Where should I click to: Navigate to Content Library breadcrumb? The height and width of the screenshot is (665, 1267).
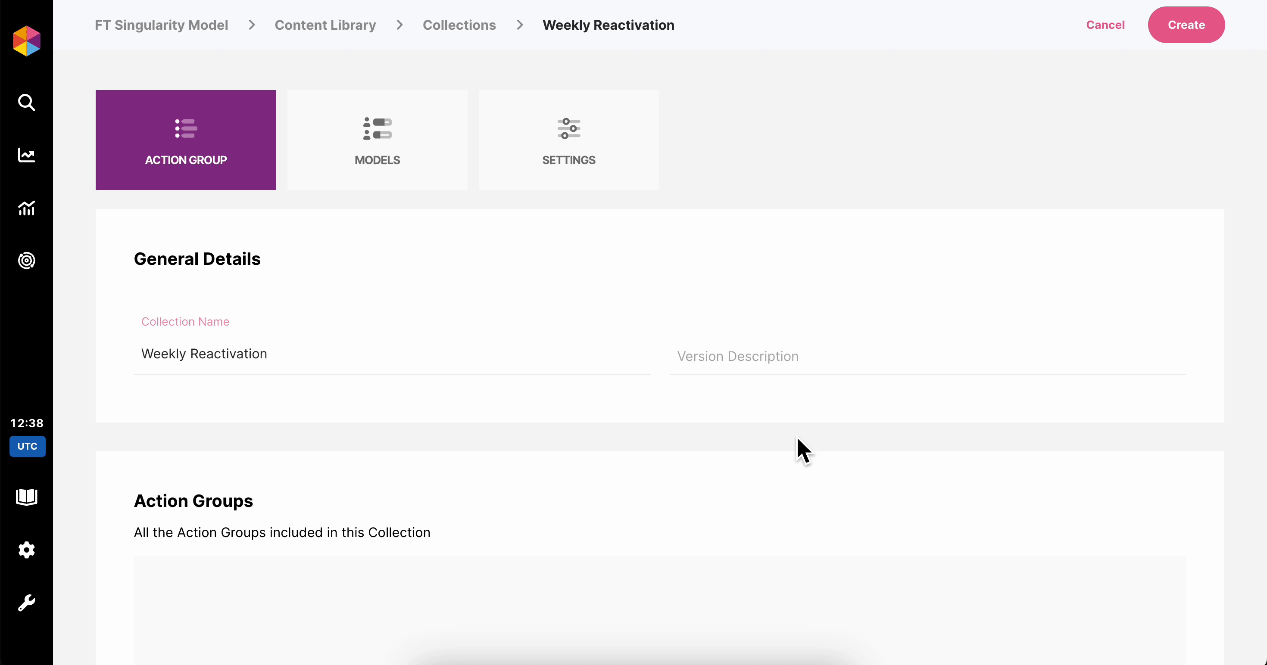(325, 25)
